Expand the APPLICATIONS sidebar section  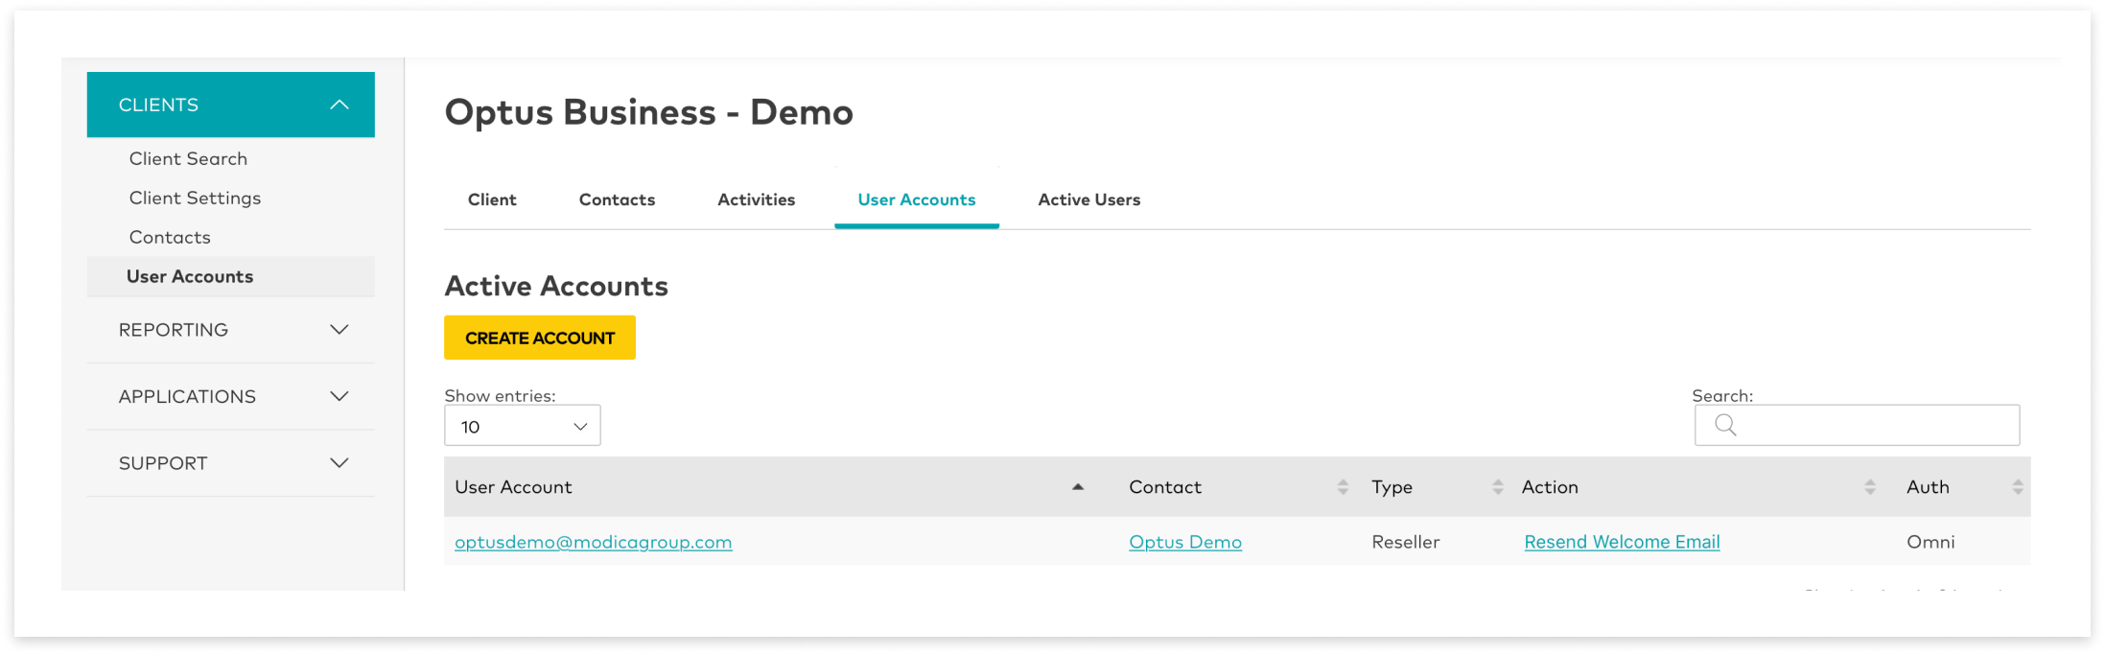(x=339, y=396)
